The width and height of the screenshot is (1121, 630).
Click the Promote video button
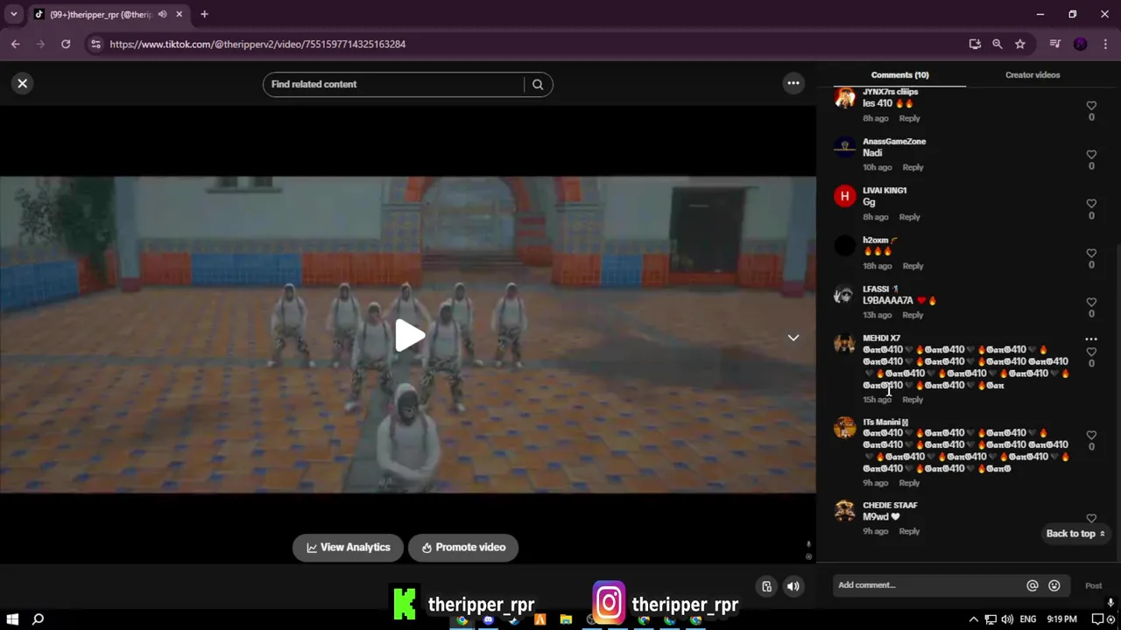tap(463, 547)
